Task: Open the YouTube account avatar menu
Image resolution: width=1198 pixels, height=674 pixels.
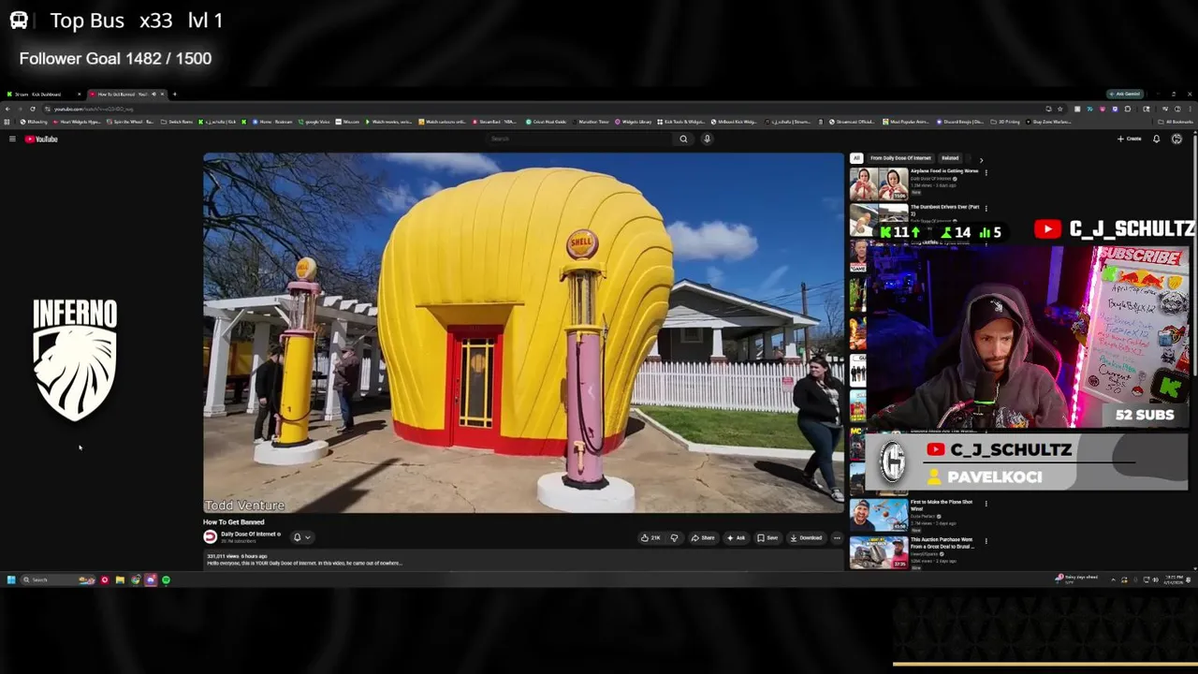Action: pyautogui.click(x=1176, y=139)
